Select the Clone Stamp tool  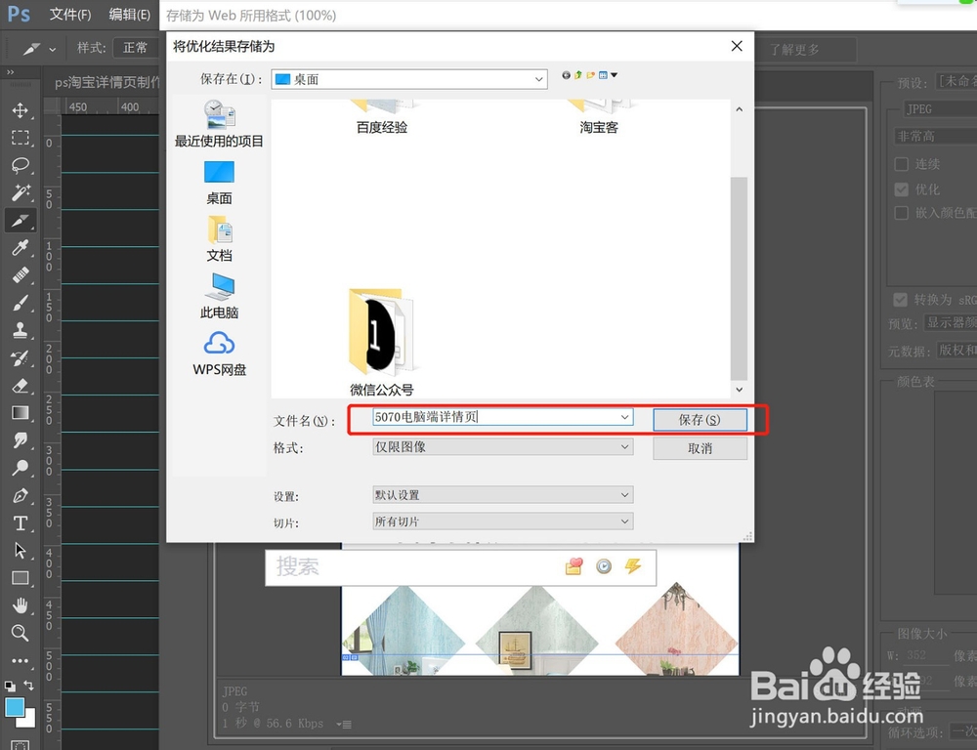point(20,330)
